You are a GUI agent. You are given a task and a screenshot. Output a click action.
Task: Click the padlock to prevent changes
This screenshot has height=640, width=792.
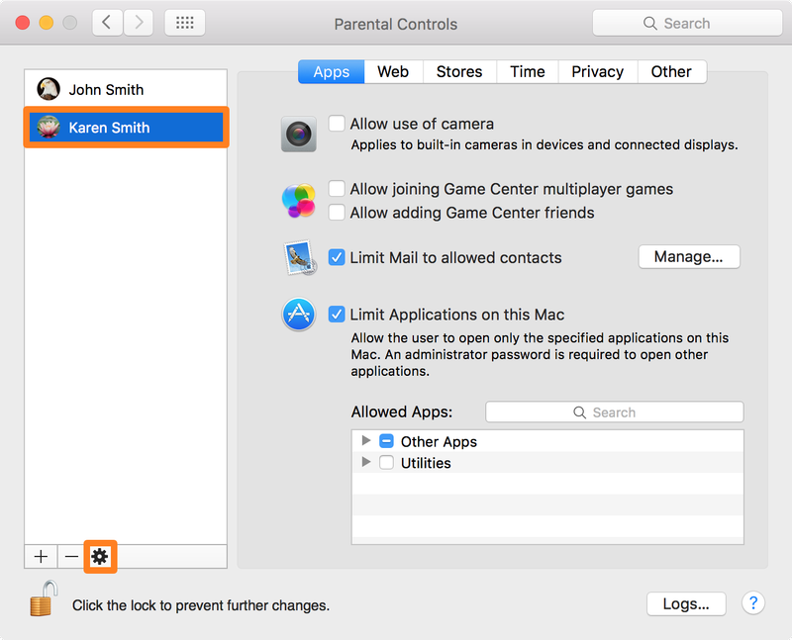pyautogui.click(x=44, y=598)
